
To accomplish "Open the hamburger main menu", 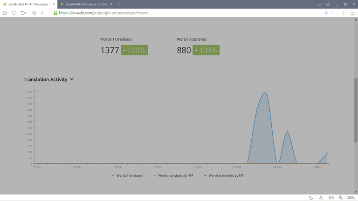I will [x=352, y=13].
